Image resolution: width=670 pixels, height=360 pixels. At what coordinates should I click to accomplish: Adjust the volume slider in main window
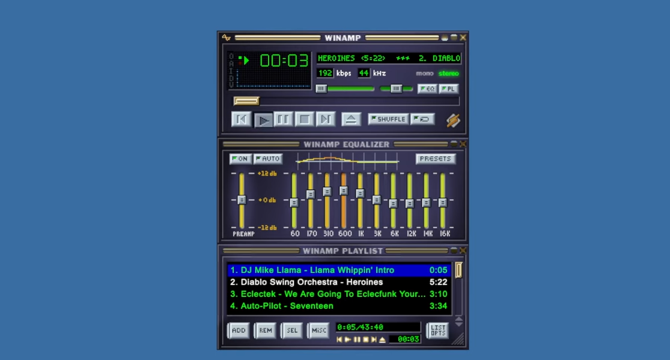point(346,88)
